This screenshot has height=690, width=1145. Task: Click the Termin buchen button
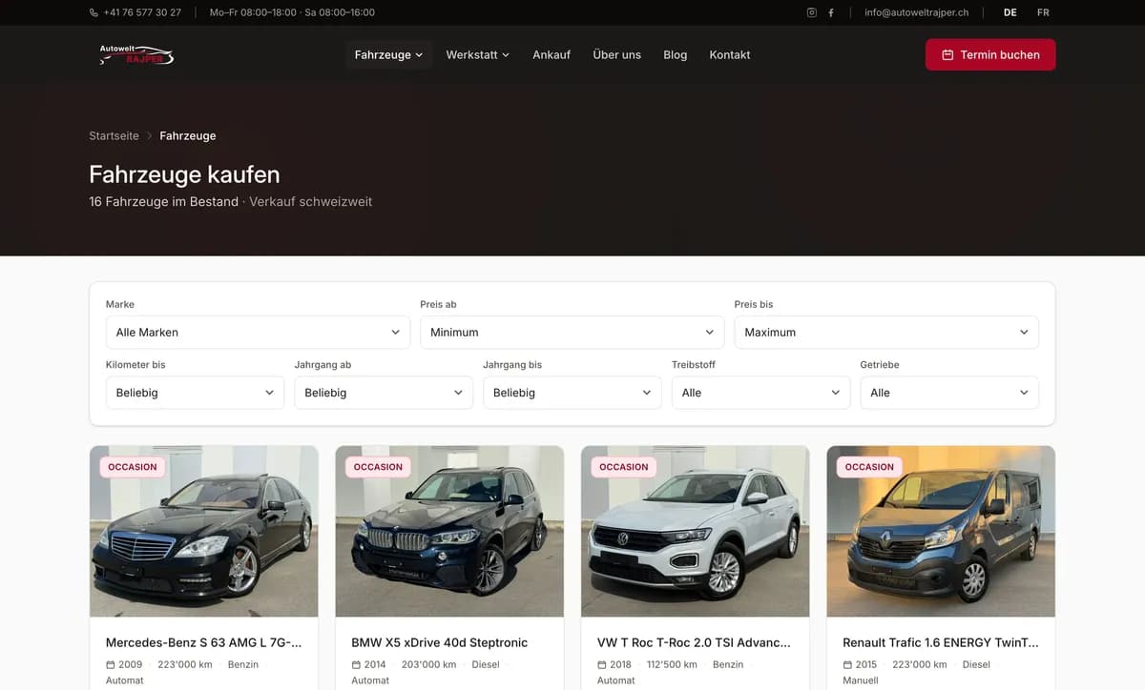[x=990, y=55]
